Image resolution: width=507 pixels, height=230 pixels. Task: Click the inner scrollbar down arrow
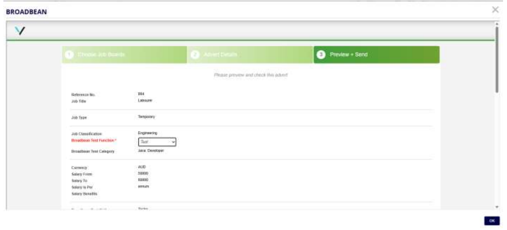tap(497, 207)
